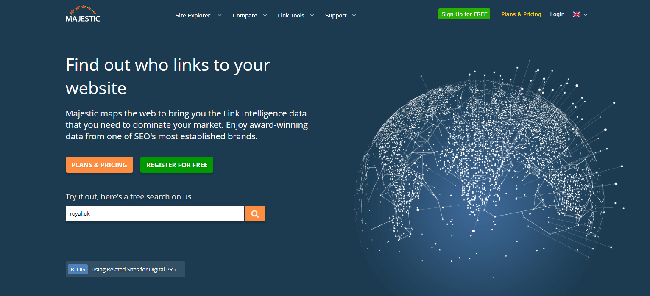Open the Support menu item

click(336, 15)
